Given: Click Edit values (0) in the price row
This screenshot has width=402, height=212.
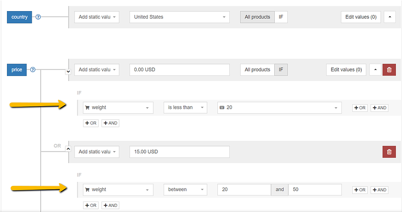Looking at the screenshot, I should (346, 70).
